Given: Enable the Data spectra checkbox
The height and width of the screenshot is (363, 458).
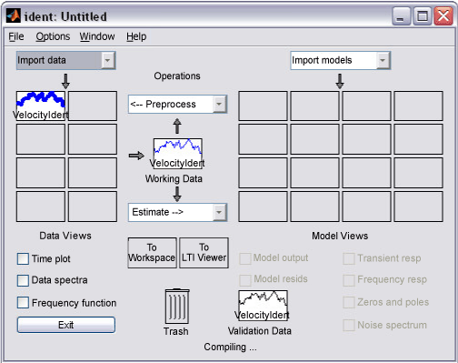Looking at the screenshot, I should coord(23,280).
